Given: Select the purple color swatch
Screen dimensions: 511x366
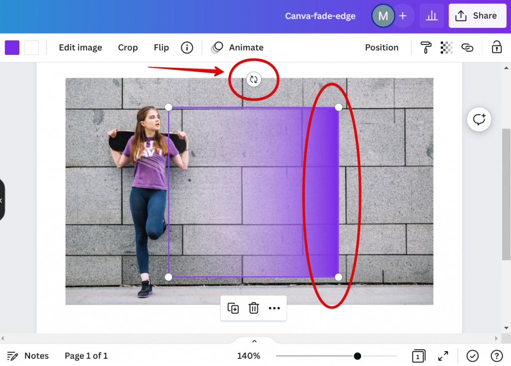Looking at the screenshot, I should click(11, 47).
